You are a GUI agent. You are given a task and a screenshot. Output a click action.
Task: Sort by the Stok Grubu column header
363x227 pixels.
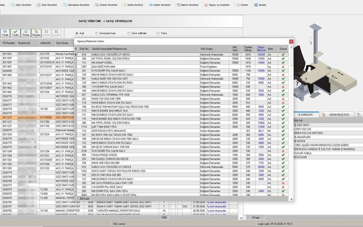click(x=214, y=49)
